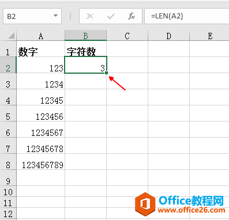Select column E header
Screen dimensions: 229x220
209,36
